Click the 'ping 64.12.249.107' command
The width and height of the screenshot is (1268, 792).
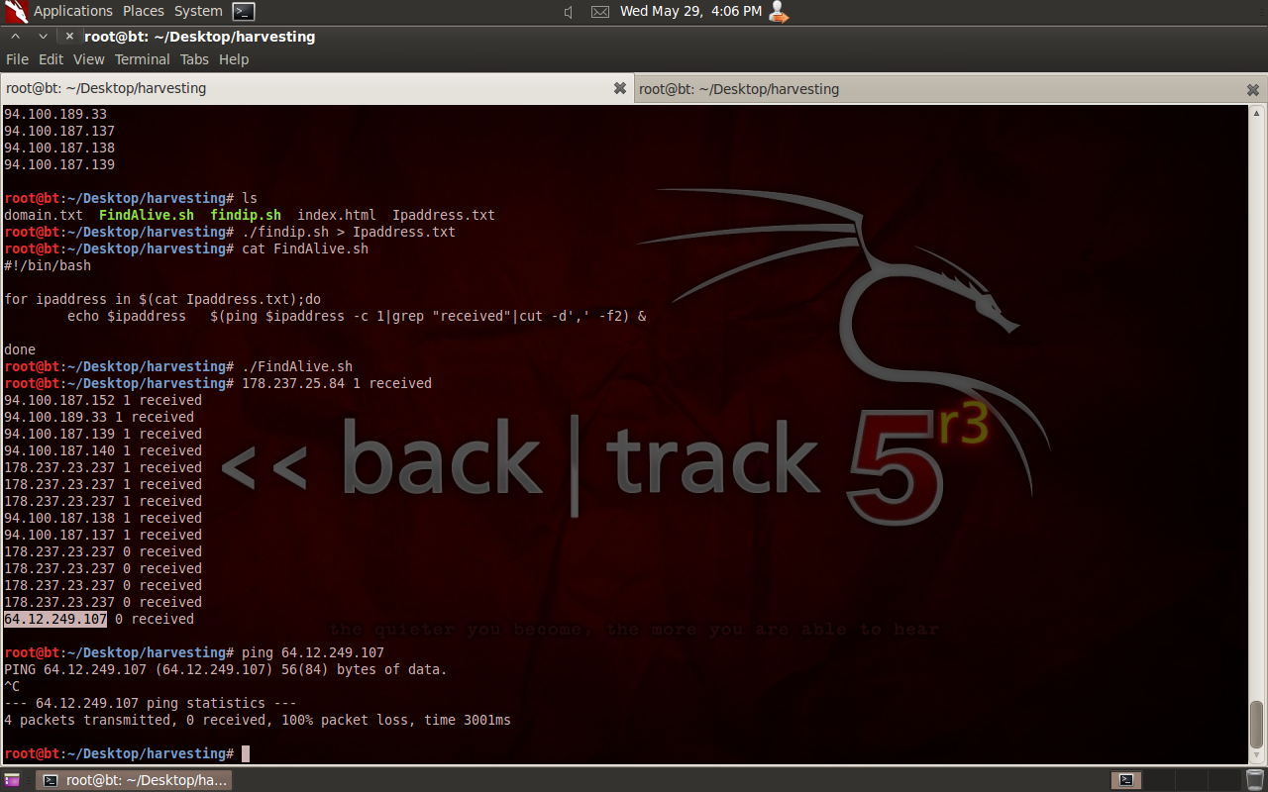313,652
